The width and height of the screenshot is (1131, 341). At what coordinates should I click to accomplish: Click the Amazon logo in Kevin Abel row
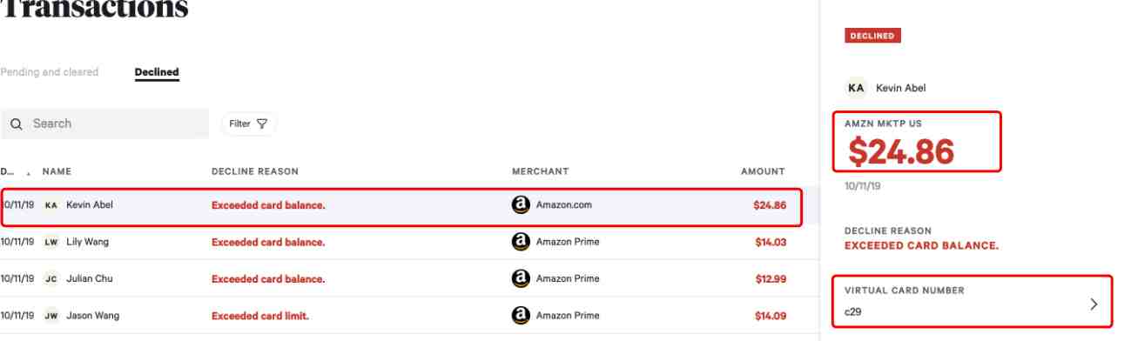coord(521,205)
